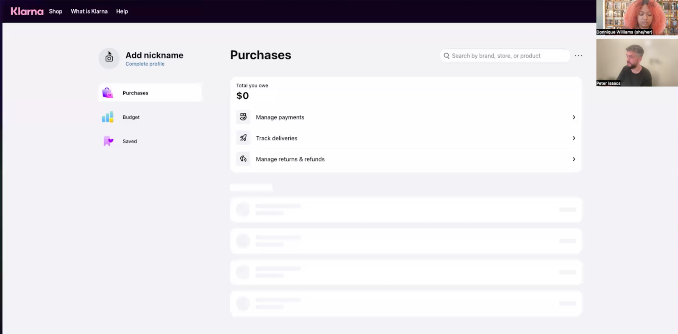Click the search magnifier icon
Screen dimensions: 678x334
click(447, 56)
